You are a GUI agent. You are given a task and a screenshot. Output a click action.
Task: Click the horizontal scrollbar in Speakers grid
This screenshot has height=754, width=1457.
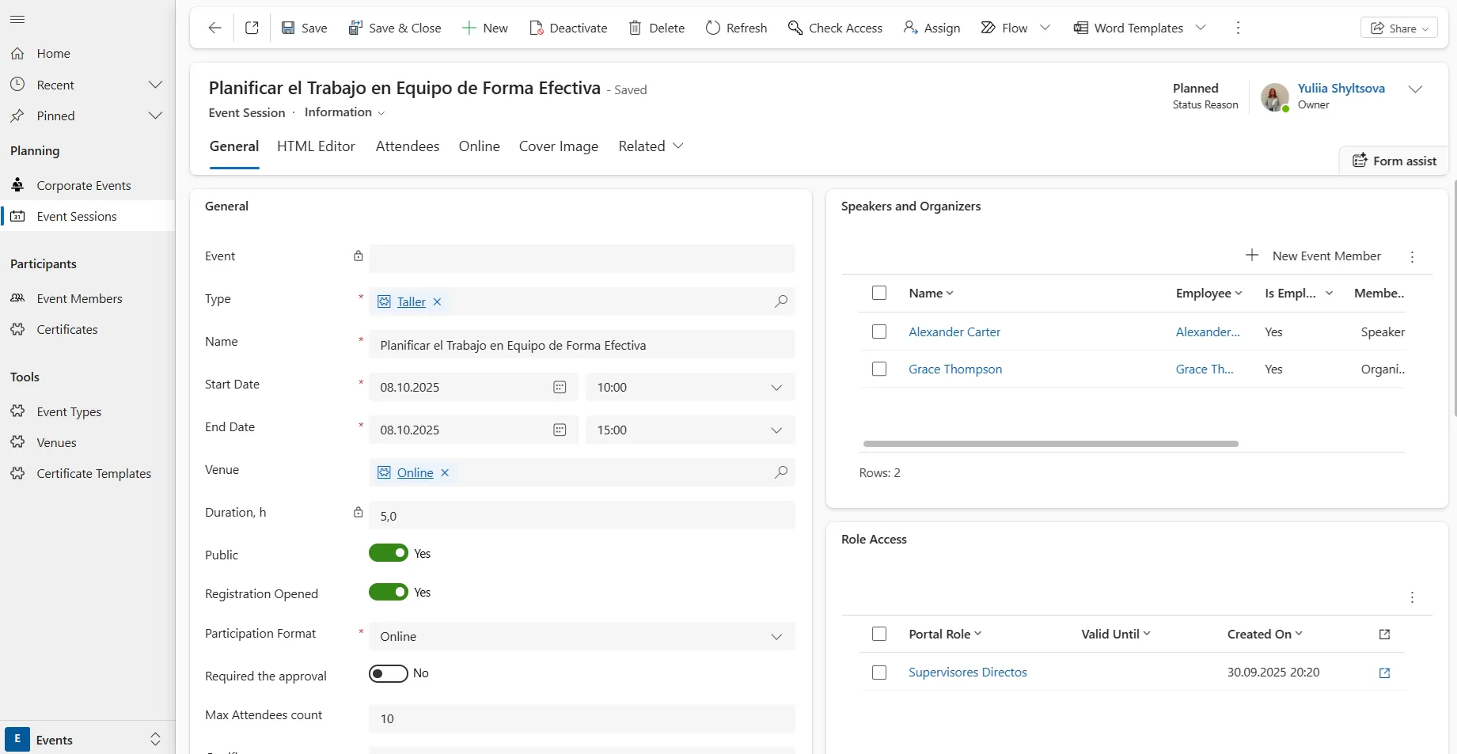pyautogui.click(x=1050, y=444)
